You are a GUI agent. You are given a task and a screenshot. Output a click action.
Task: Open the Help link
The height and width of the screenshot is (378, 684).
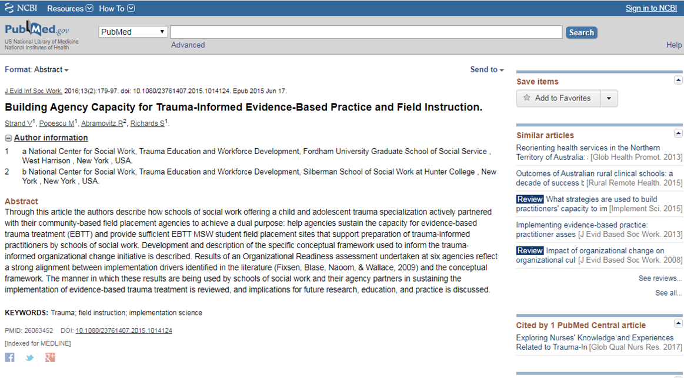point(673,45)
